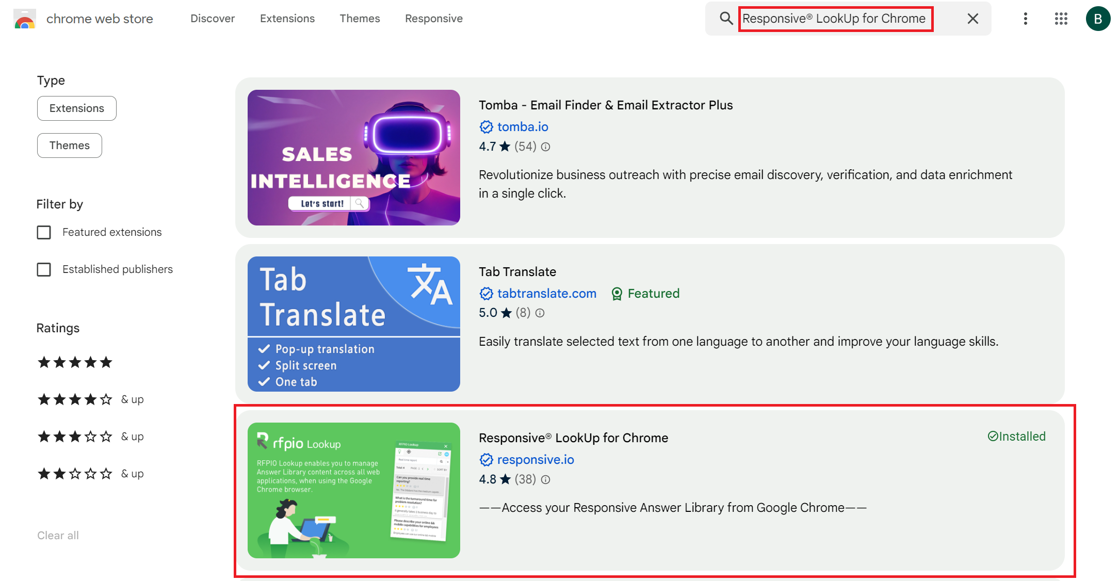Click the verified badge next to tabtranslate.com
The image size is (1119, 581).
click(x=486, y=294)
